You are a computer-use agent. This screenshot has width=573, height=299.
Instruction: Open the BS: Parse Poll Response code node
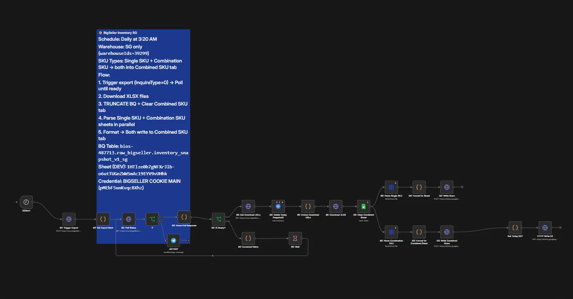pos(184,217)
